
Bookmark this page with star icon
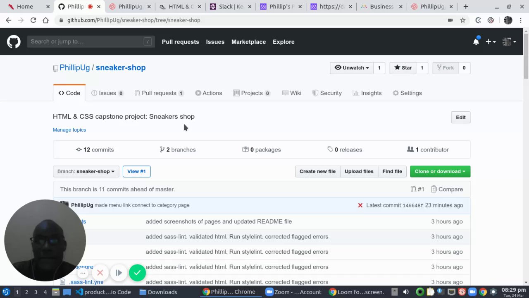463,20
